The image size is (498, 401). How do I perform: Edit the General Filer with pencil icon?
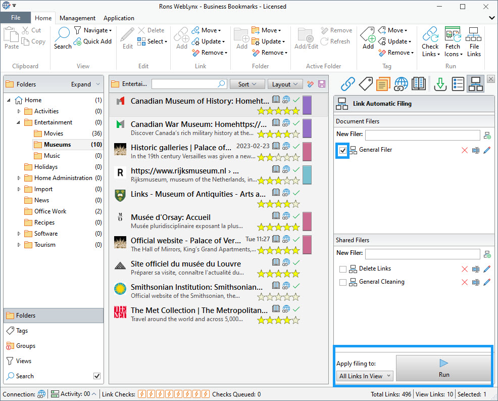[x=487, y=150]
